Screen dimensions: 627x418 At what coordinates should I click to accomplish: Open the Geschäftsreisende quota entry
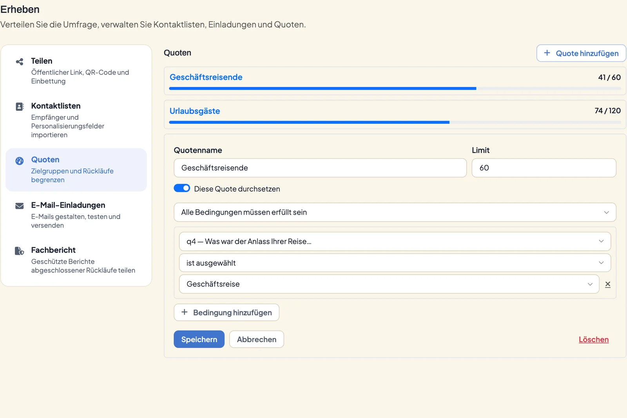pyautogui.click(x=206, y=77)
